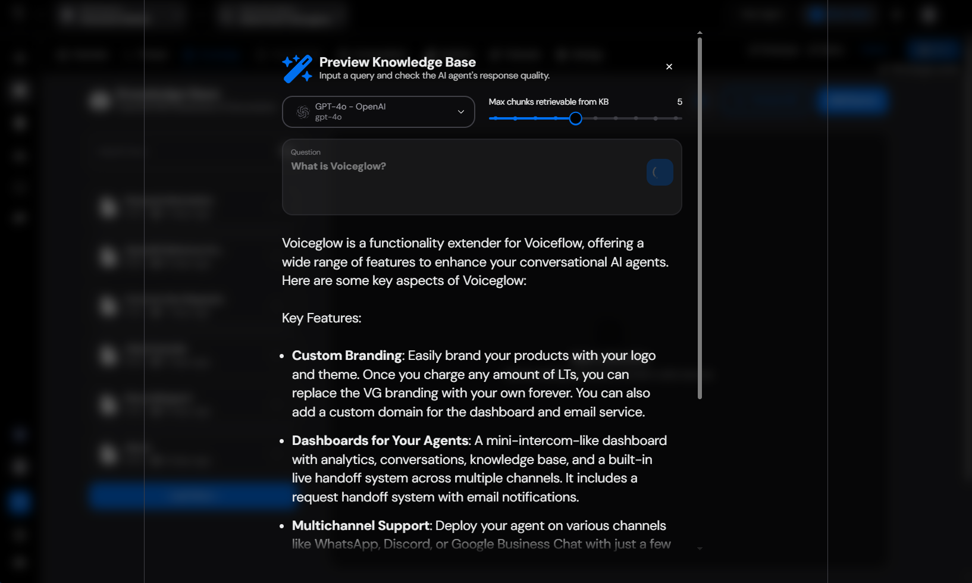
Task: Open the GPT-4o - OpenAI model dropdown
Action: pos(378,112)
